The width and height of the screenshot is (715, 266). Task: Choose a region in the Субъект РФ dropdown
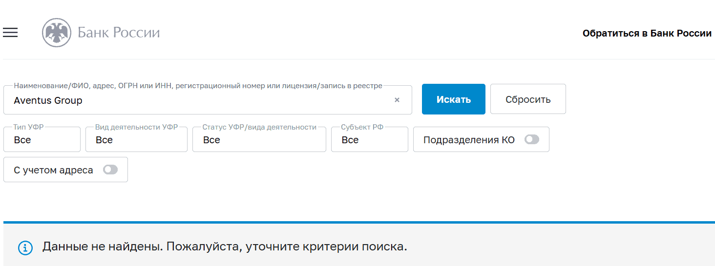370,139
